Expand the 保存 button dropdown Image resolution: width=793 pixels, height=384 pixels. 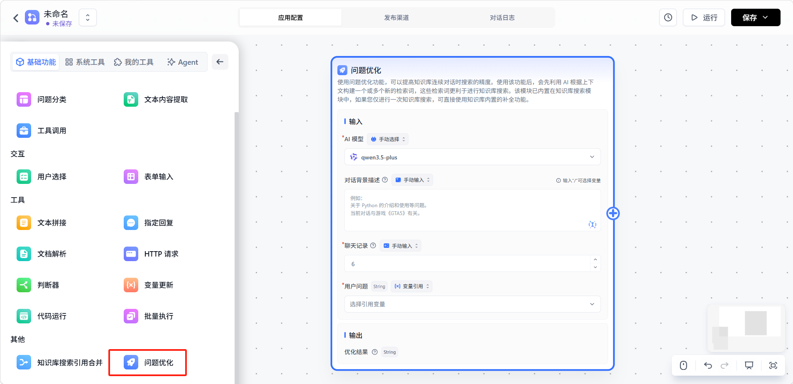tap(765, 17)
